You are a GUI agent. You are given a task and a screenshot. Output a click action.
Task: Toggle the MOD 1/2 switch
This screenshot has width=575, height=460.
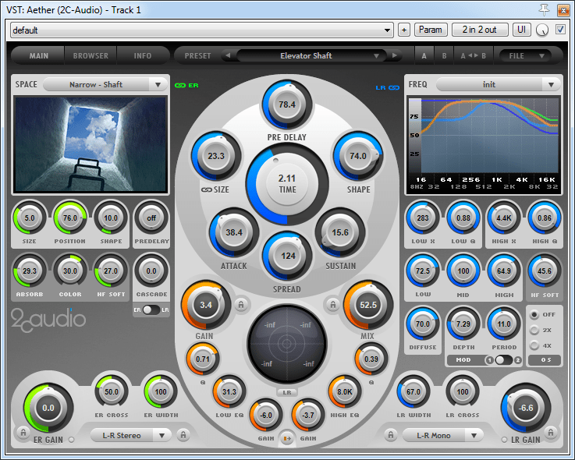click(503, 360)
